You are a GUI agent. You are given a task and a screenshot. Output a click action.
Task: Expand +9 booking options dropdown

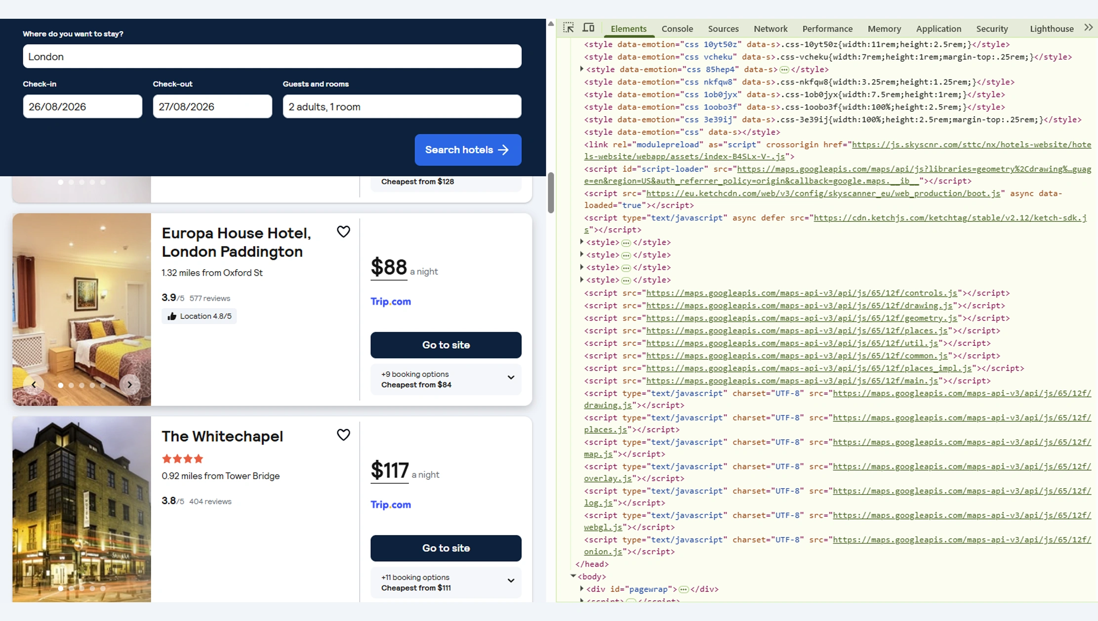[446, 379]
